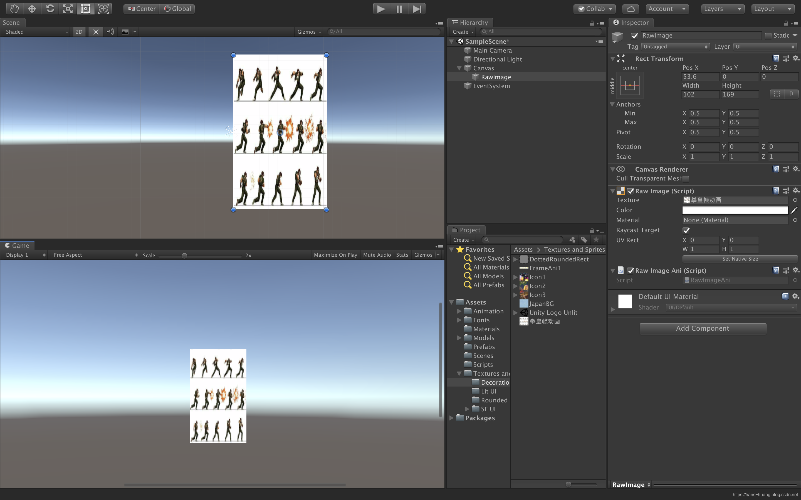Select the JapanBG asset in the Project panel
The image size is (801, 500).
541,304
